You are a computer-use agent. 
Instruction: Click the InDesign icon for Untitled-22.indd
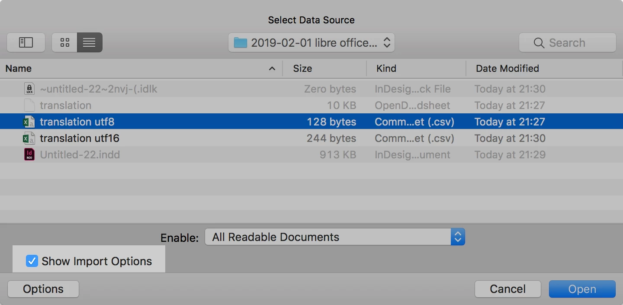(x=29, y=155)
